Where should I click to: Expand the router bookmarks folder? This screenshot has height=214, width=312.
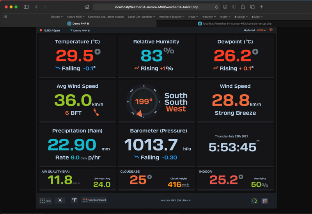click(x=225, y=17)
